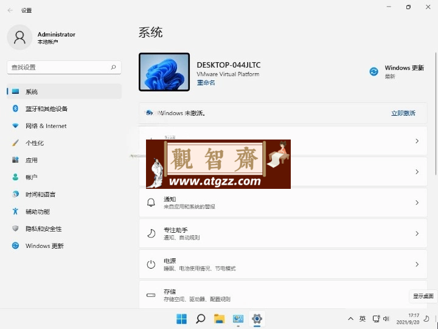Click the network tray icon
438x329 pixels.
point(376,319)
